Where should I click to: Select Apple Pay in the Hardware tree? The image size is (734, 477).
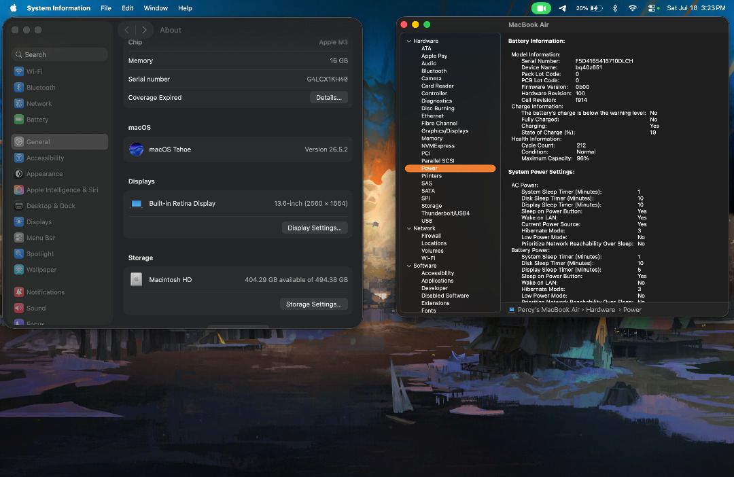pos(434,56)
